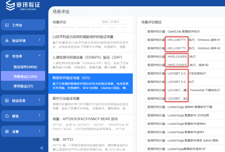Open 设置 menu item
The height and width of the screenshot is (152, 225).
[23, 131]
